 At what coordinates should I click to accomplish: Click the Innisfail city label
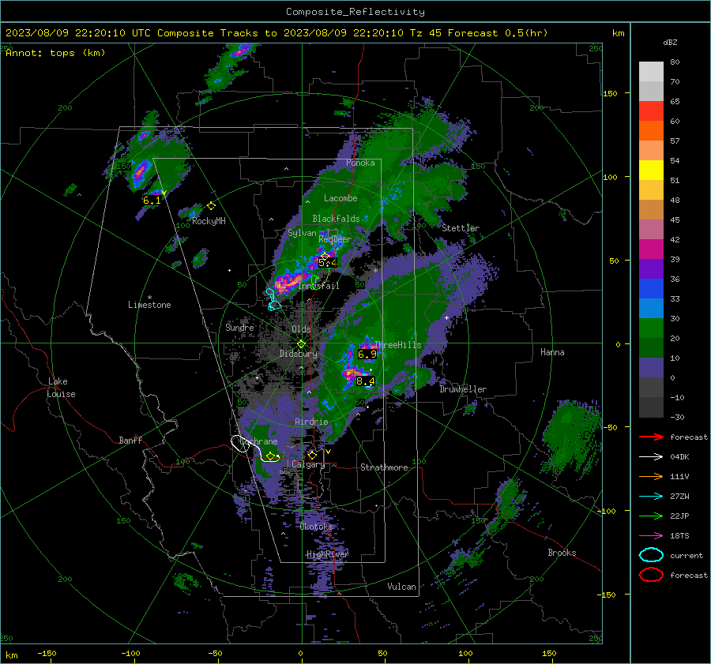point(319,286)
